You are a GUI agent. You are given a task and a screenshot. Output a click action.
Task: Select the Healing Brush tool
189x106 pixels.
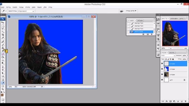3,42
